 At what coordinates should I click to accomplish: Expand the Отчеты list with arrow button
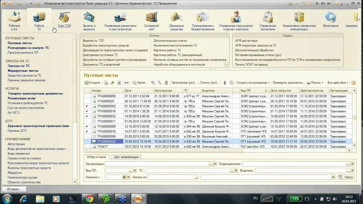226,64
